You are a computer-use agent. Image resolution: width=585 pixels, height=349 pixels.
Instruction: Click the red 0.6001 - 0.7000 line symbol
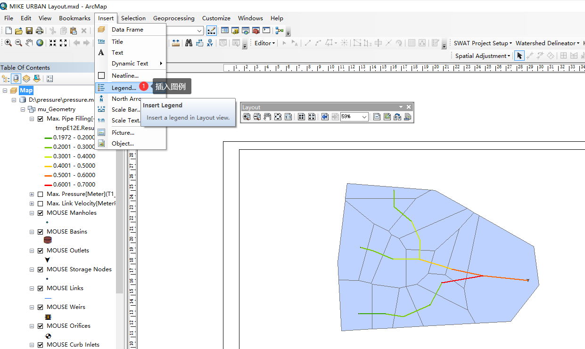click(x=48, y=185)
